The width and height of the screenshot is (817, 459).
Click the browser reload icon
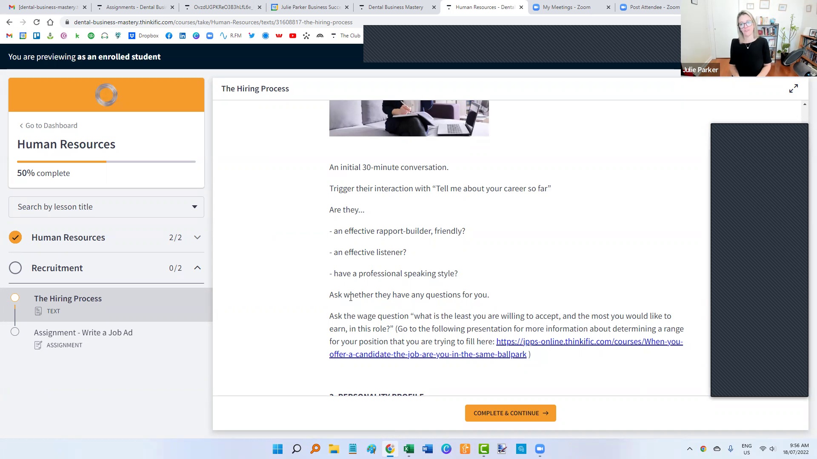(x=37, y=22)
